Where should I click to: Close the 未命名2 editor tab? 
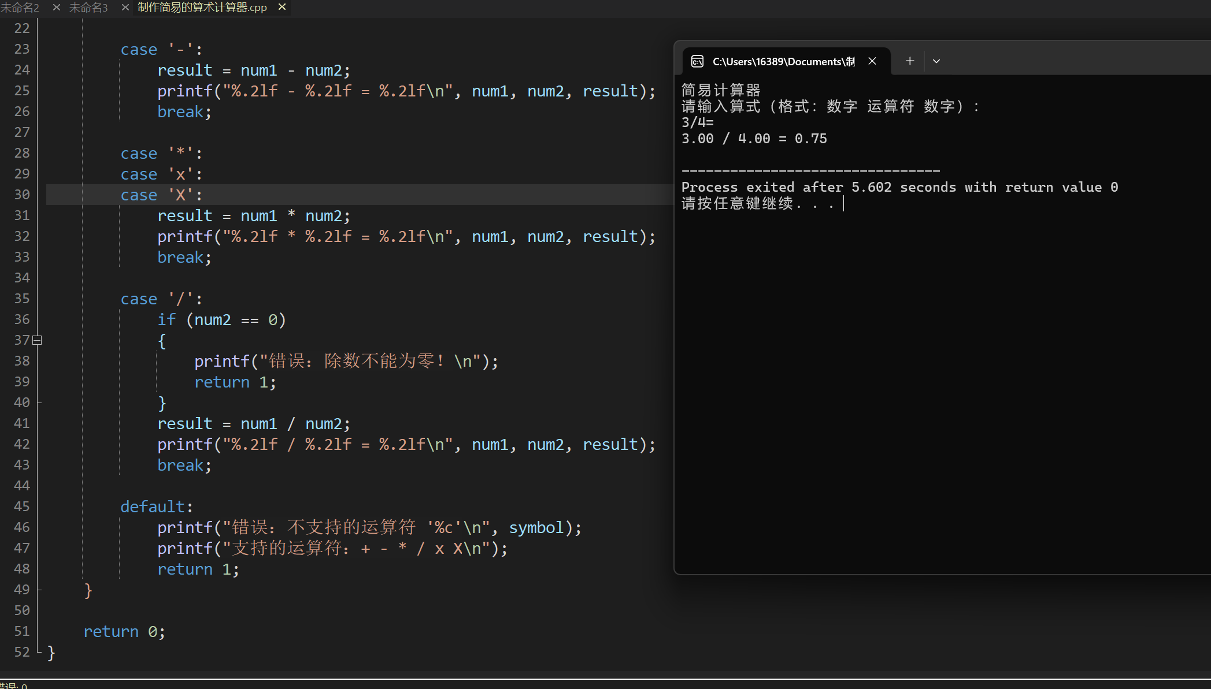56,8
